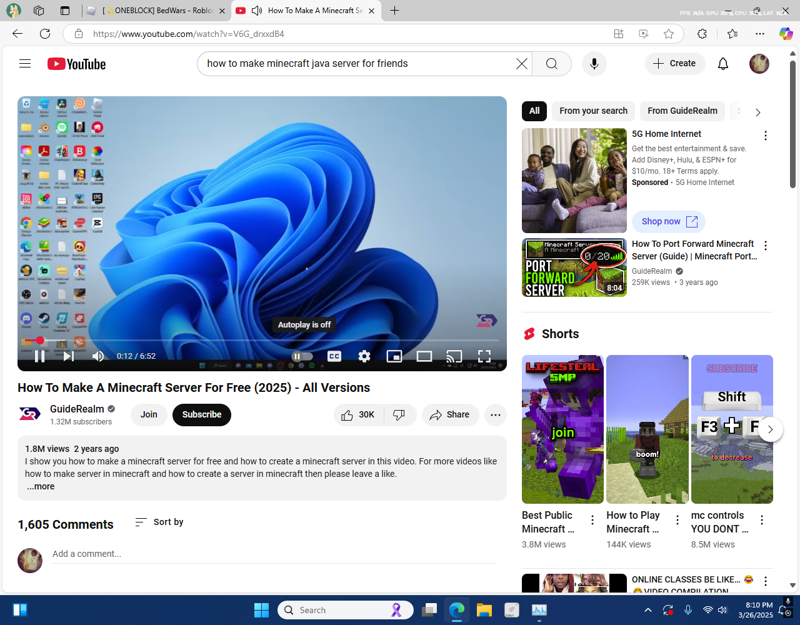Open Best Public Minecraft short options
800x625 pixels.
(592, 520)
